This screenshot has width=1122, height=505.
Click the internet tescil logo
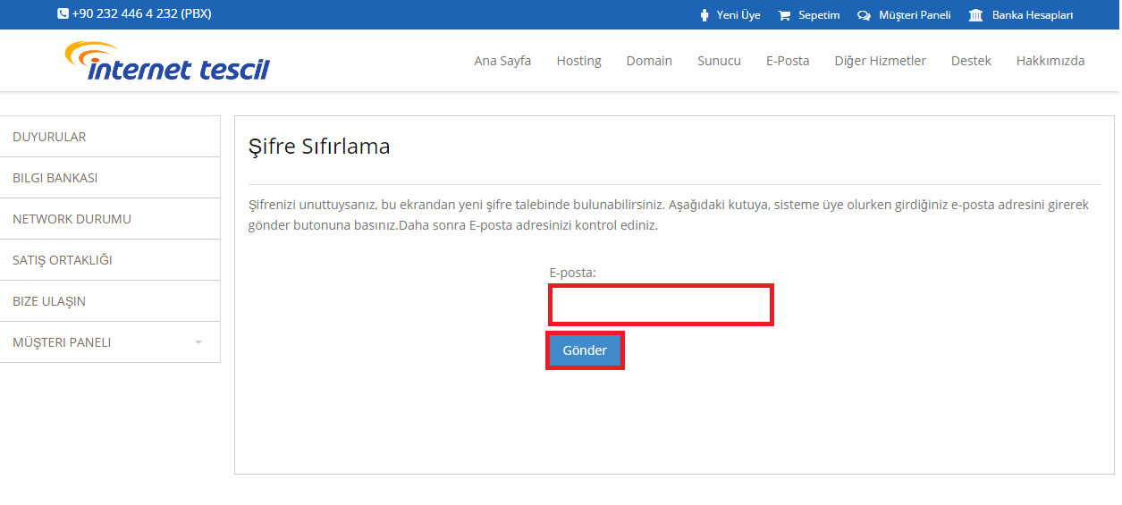click(167, 61)
